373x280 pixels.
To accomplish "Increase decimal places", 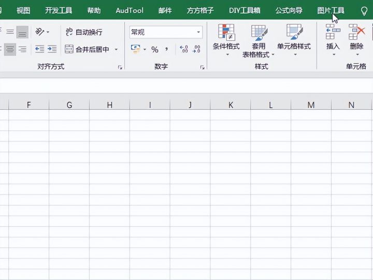I will coord(184,49).
